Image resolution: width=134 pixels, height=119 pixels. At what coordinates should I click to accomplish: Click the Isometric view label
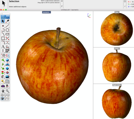(x=46, y=12)
